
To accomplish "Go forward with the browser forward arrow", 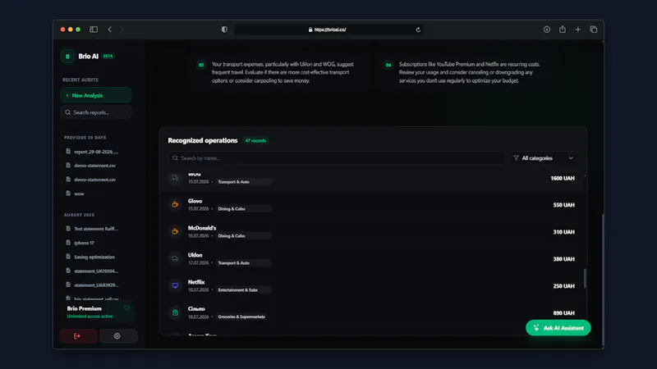I will click(122, 30).
